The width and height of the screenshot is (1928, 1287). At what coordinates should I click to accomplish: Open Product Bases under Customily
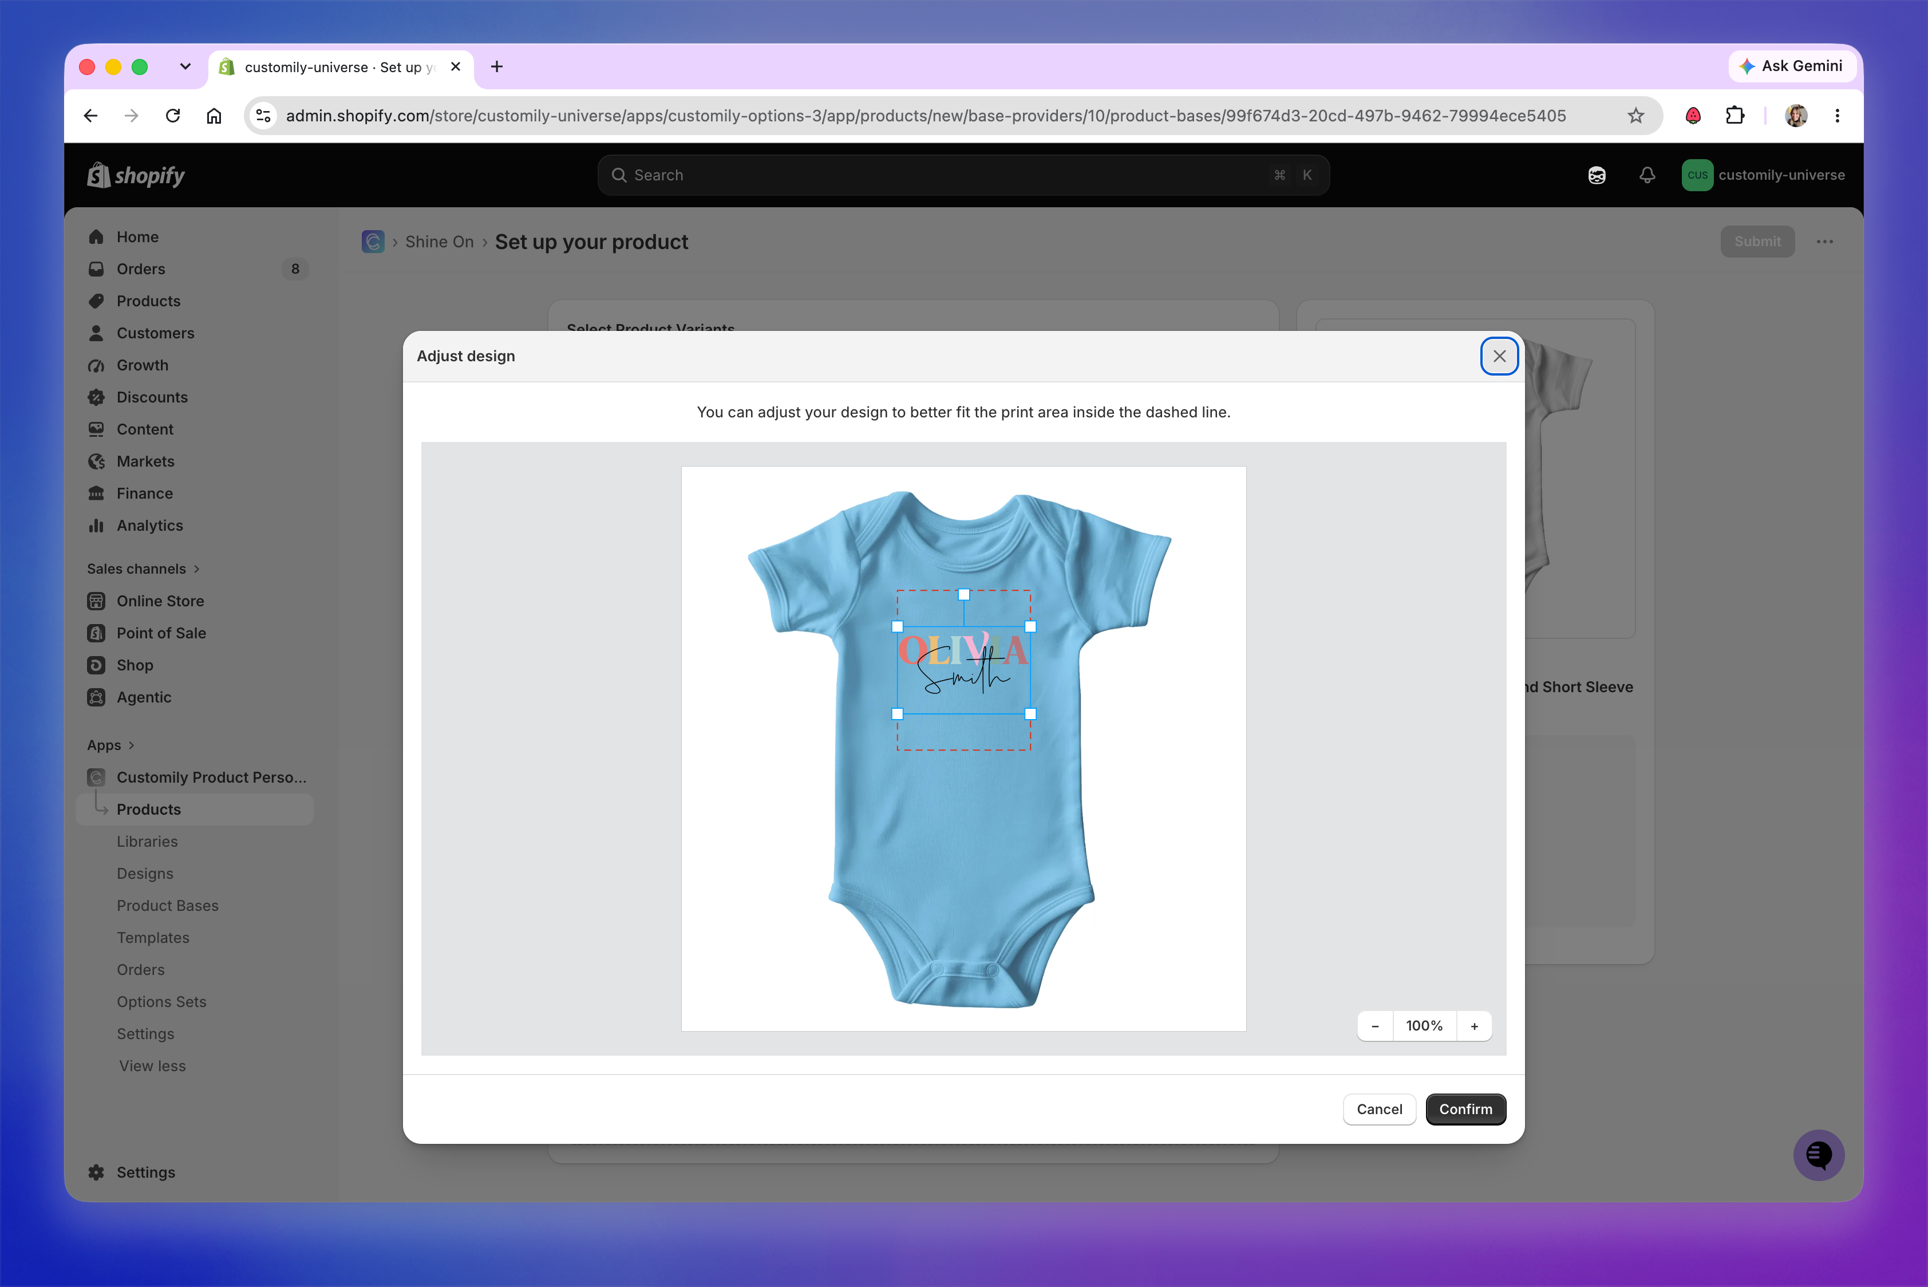[167, 905]
